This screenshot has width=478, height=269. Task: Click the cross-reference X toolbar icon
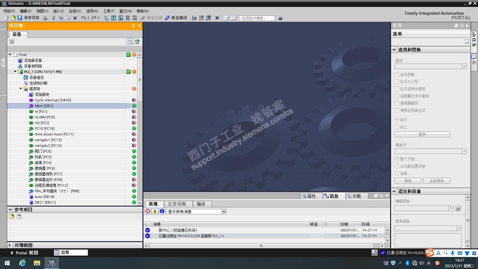pyautogui.click(x=217, y=18)
